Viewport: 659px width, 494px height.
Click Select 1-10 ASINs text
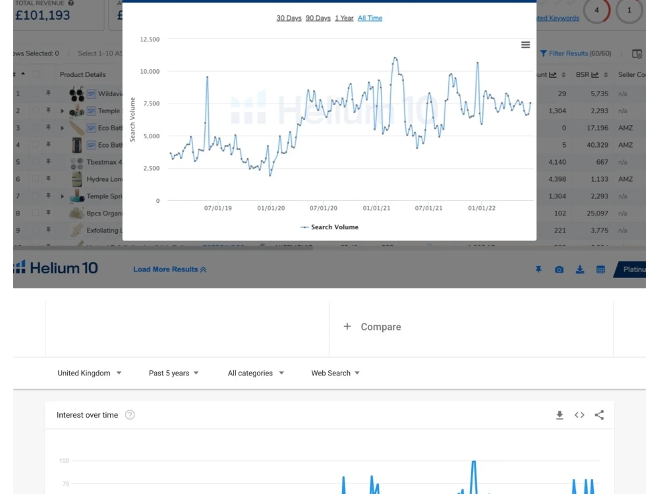tap(100, 53)
